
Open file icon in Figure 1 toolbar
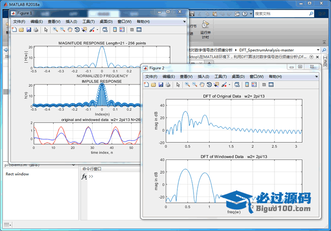click(x=21, y=30)
